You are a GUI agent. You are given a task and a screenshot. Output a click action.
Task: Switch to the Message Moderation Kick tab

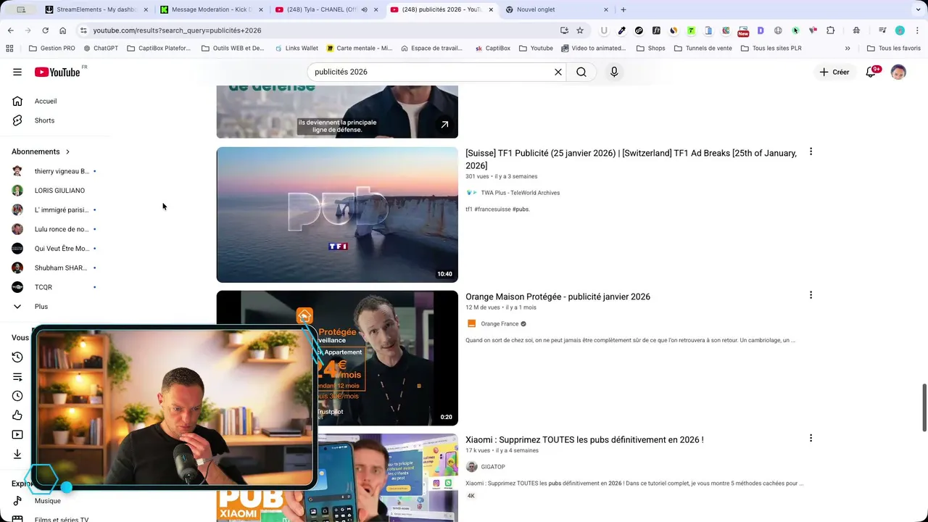(x=210, y=9)
